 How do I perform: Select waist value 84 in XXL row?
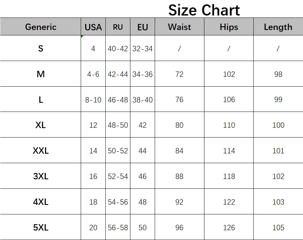pyautogui.click(x=179, y=151)
